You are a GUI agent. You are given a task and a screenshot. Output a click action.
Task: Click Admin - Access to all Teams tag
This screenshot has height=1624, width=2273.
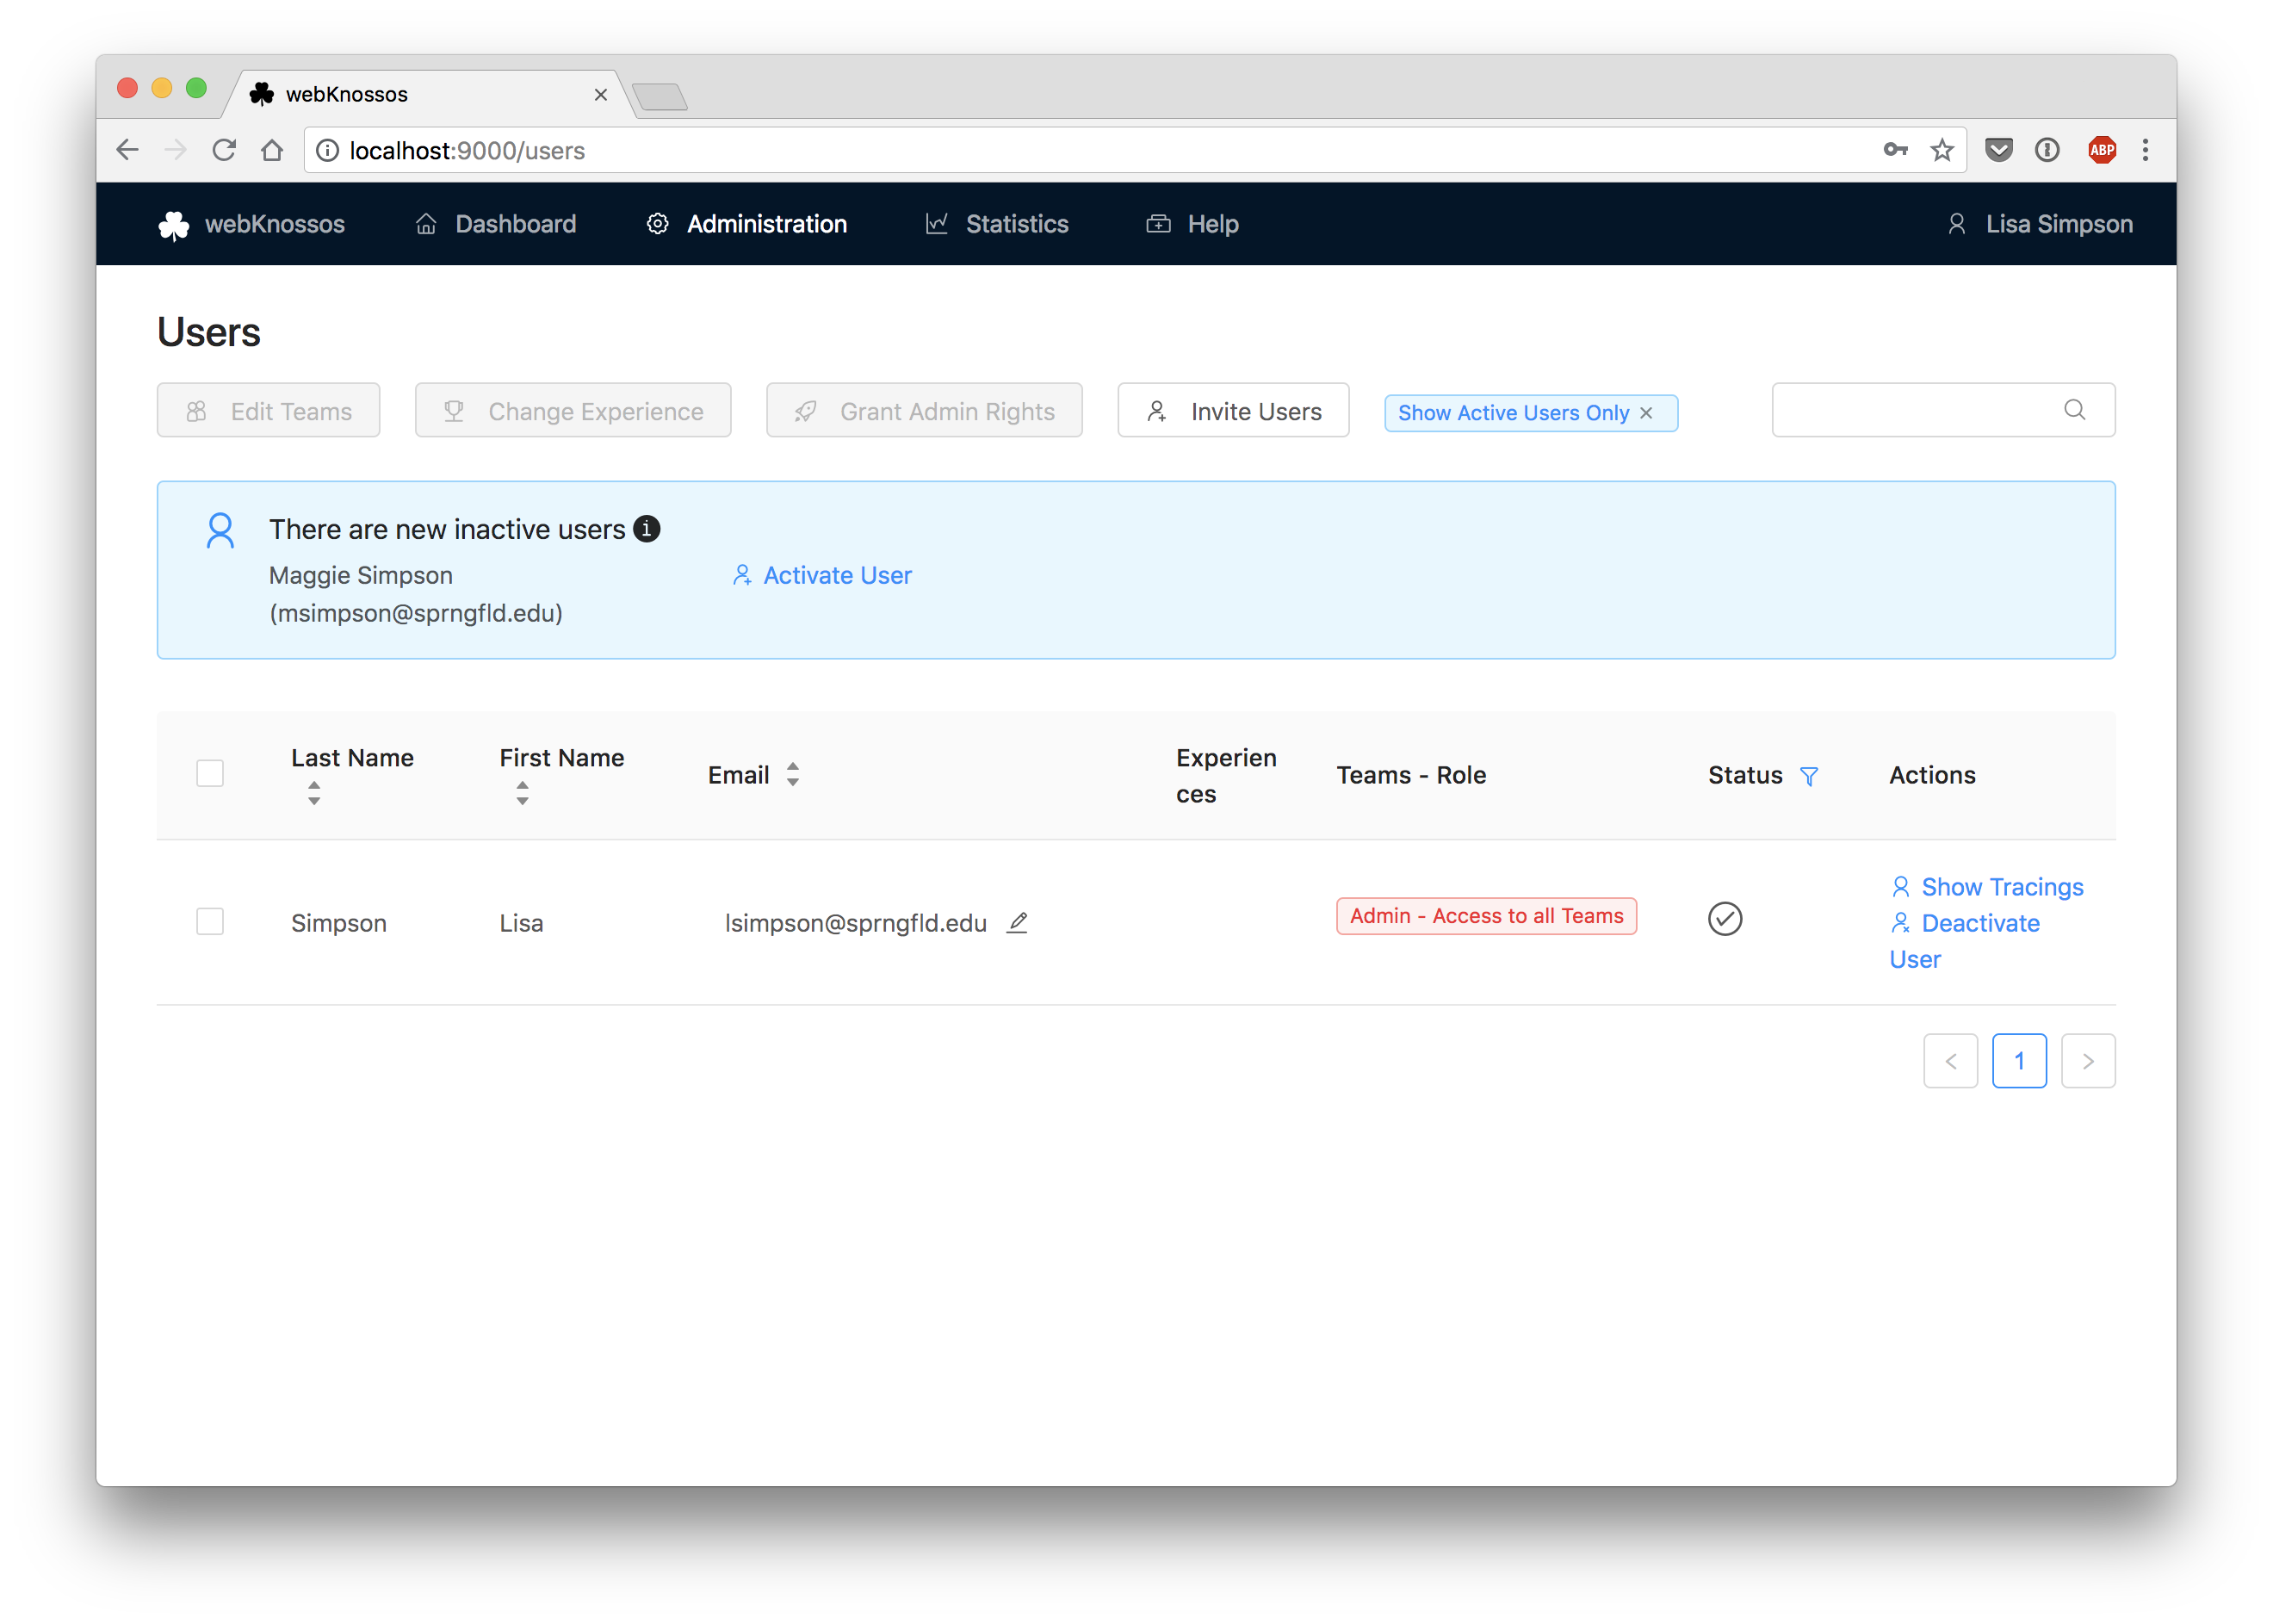click(1486, 916)
